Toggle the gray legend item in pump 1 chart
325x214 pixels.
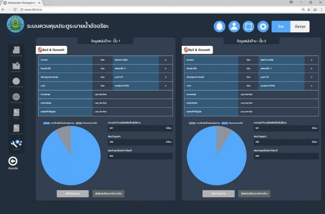(x=87, y=123)
